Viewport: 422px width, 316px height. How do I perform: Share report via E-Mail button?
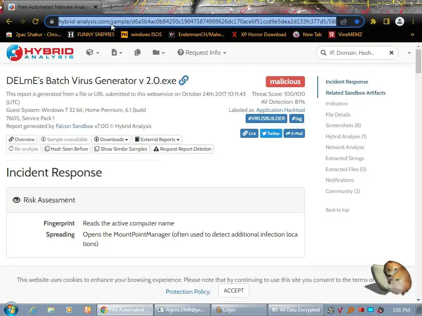(x=294, y=134)
